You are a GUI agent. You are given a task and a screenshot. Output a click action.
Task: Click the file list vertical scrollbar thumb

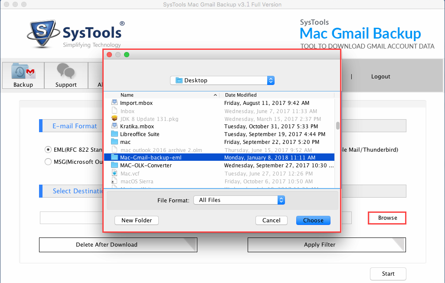click(x=338, y=126)
